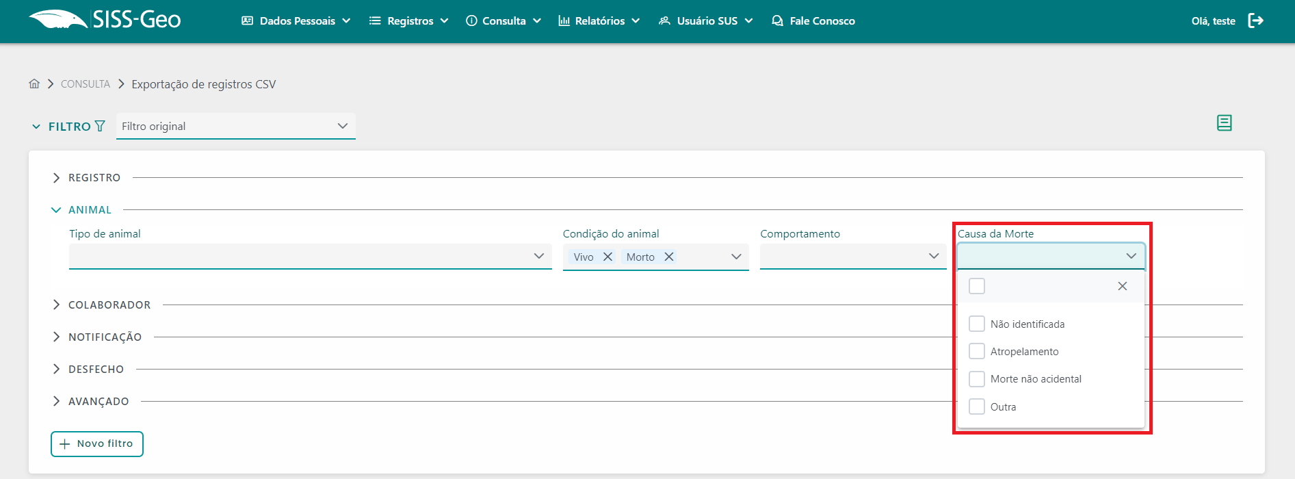Screen dimensions: 1295x479
Task: Click the SISS-Geo logo
Action: click(x=105, y=20)
